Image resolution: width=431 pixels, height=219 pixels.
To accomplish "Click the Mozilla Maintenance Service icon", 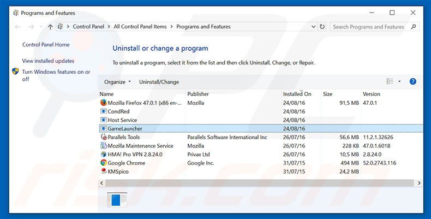I will coord(103,145).
